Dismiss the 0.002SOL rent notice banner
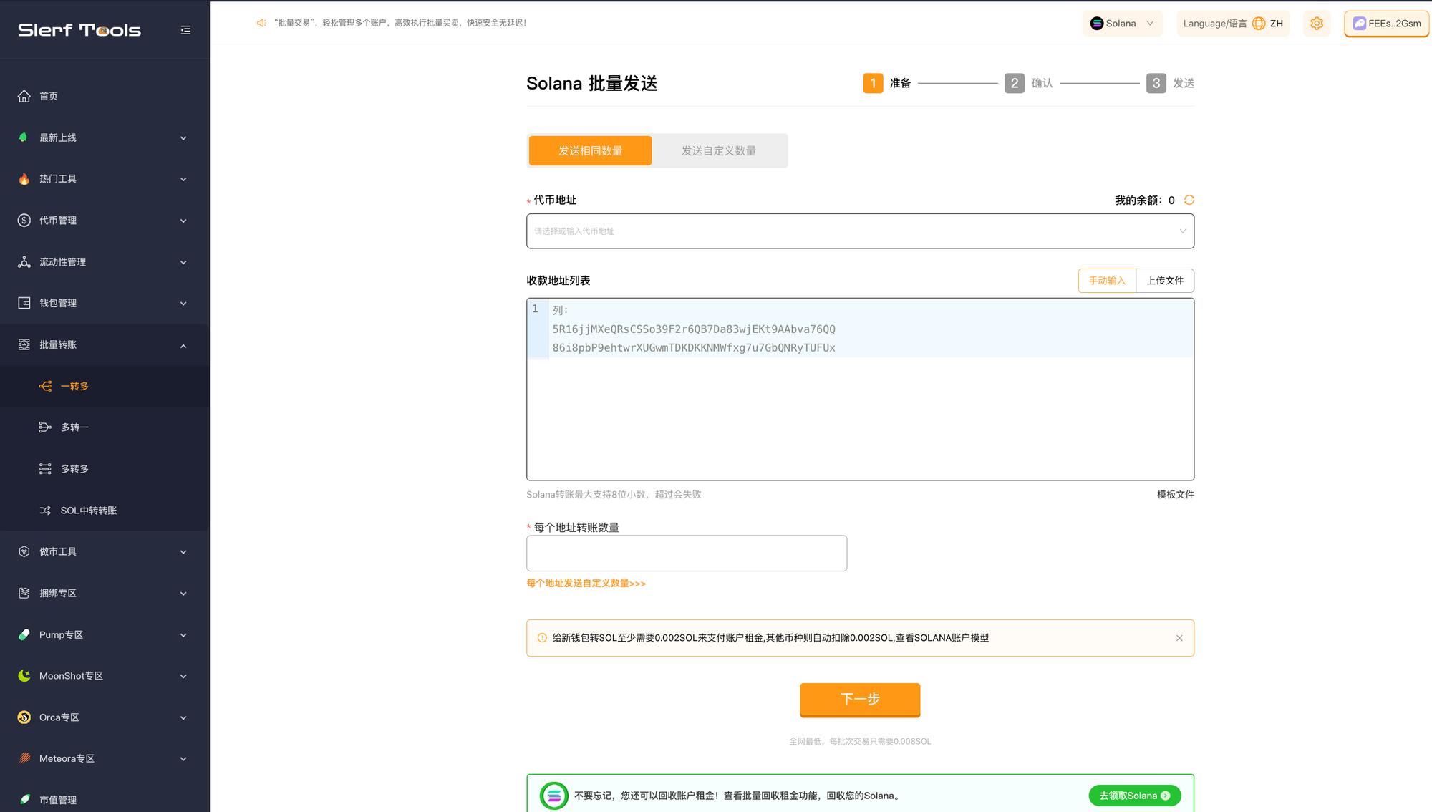1432x812 pixels. coord(1179,638)
